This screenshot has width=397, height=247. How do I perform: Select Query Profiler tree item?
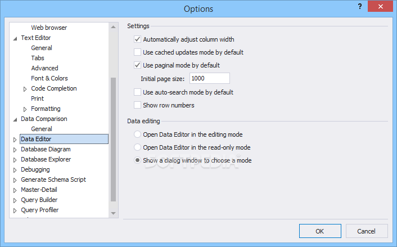tap(40, 210)
